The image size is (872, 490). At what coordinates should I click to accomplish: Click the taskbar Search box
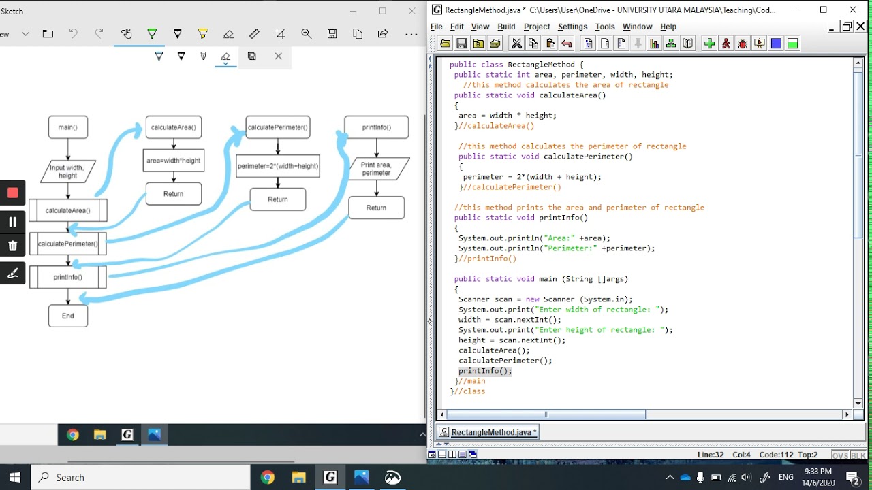pyautogui.click(x=141, y=477)
